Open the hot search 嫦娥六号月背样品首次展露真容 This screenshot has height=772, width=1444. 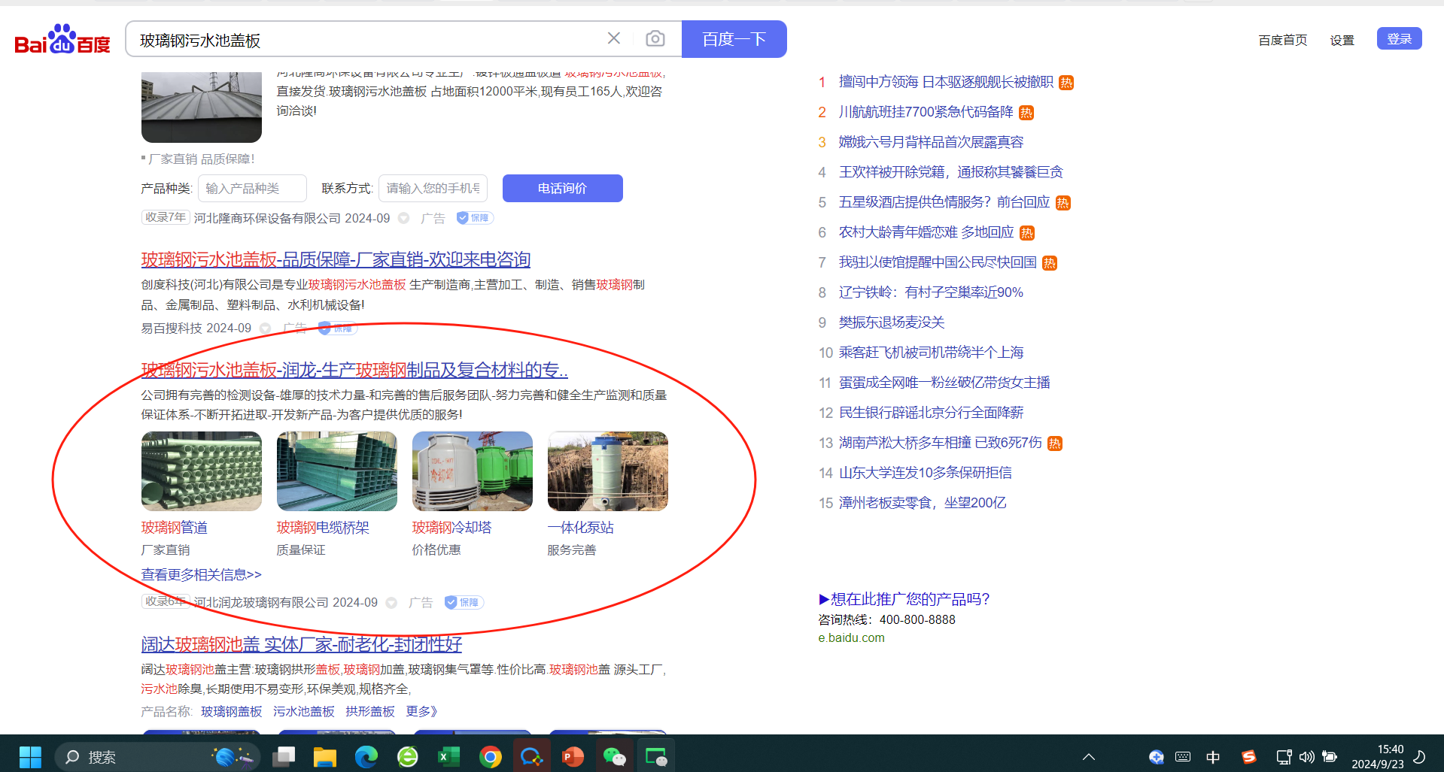pos(931,142)
